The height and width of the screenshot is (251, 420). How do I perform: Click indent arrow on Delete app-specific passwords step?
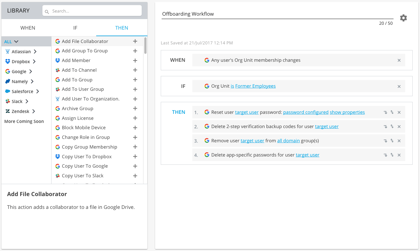tap(385, 155)
